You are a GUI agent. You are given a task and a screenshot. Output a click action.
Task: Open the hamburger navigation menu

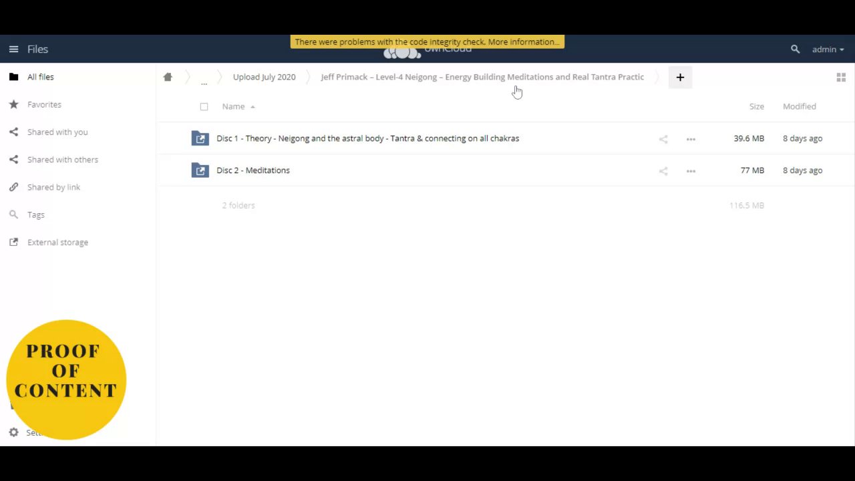pos(13,49)
